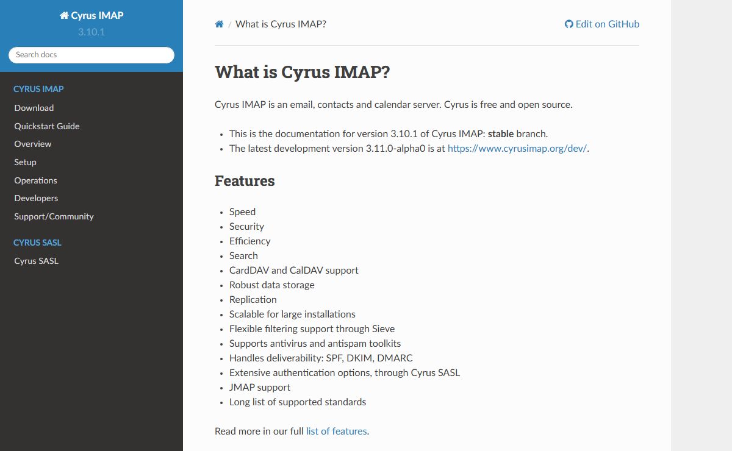The image size is (732, 451).
Task: Navigate to Developers section
Action: click(x=37, y=198)
